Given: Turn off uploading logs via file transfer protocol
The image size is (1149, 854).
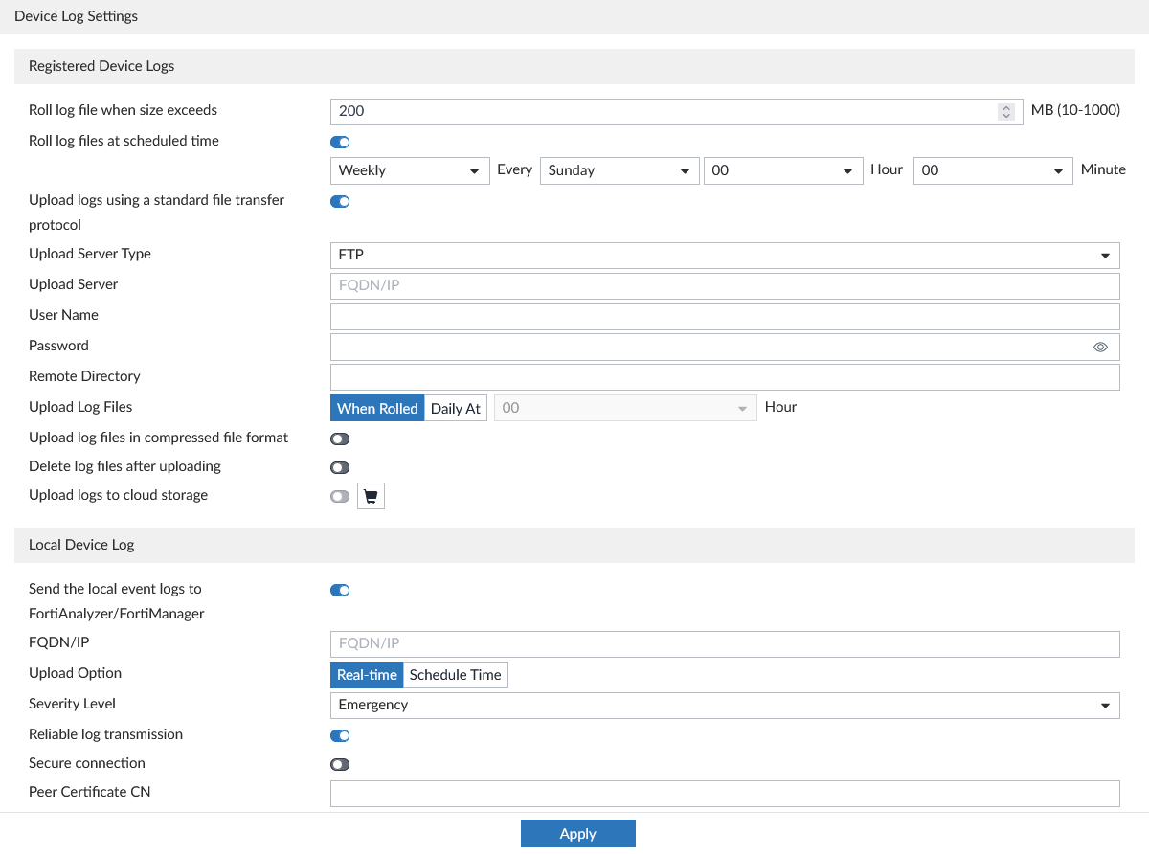Looking at the screenshot, I should pyautogui.click(x=340, y=201).
